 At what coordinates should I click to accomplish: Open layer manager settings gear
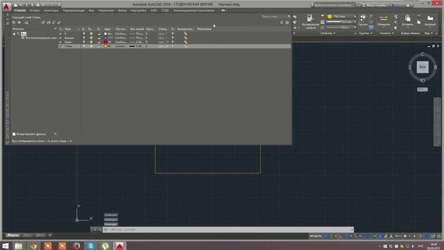pos(287,22)
